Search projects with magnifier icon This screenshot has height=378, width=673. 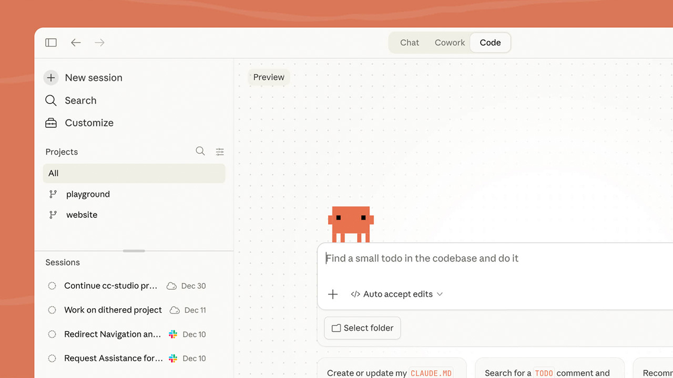point(200,151)
